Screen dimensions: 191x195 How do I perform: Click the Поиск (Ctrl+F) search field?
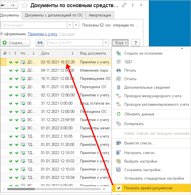tap(75, 43)
